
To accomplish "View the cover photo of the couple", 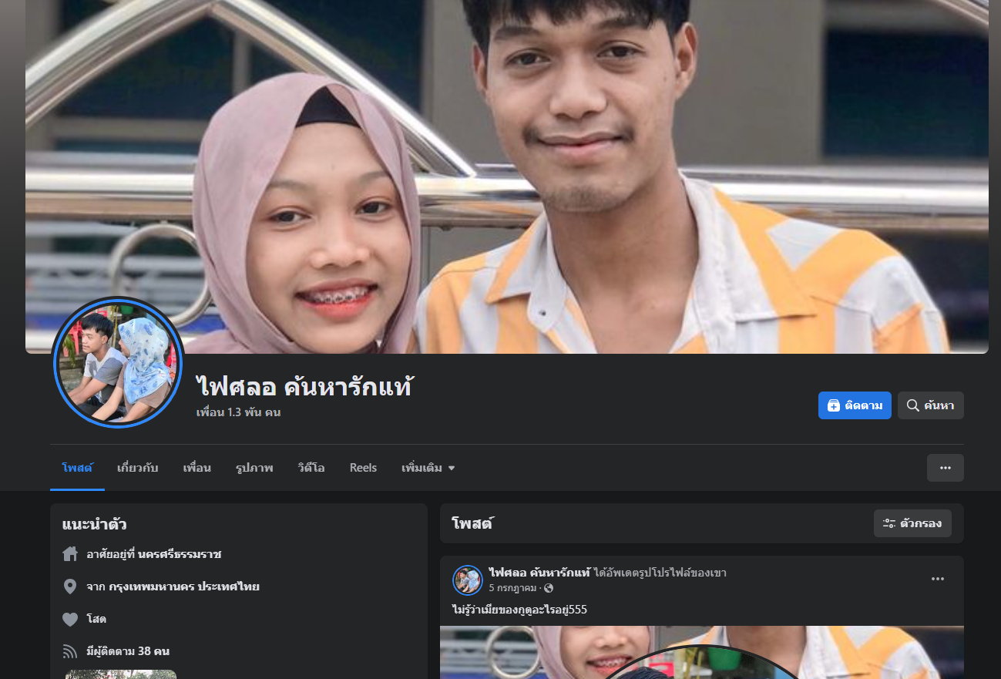I will click(x=507, y=176).
